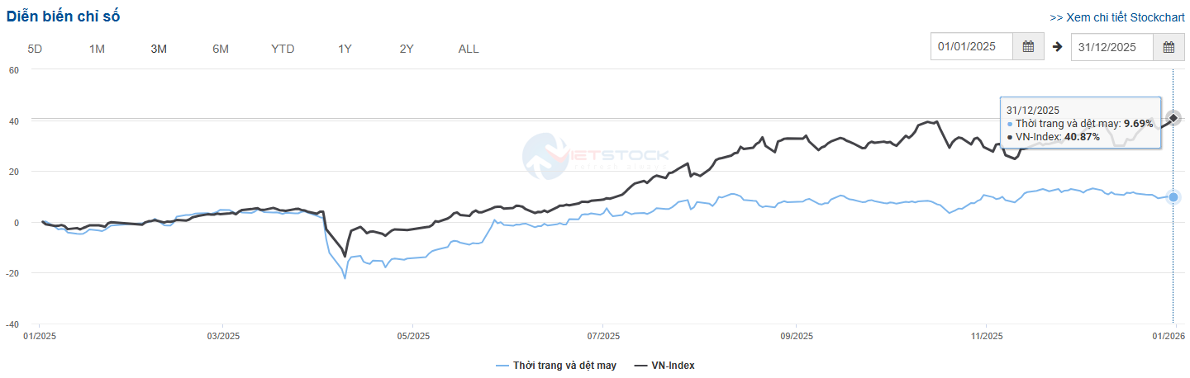The image size is (1190, 378).
Task: Toggle the Thời trang và dệt may series
Action: (556, 366)
